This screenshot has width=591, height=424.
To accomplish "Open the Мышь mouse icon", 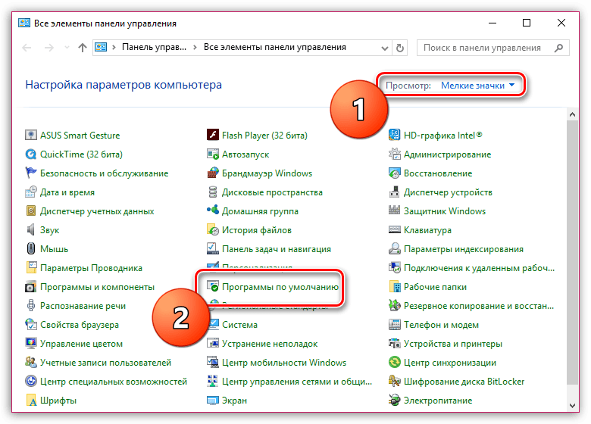I will pyautogui.click(x=30, y=248).
